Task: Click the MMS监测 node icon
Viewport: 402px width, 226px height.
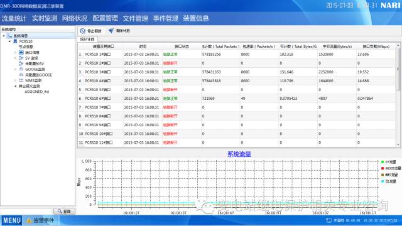Action: [21, 80]
